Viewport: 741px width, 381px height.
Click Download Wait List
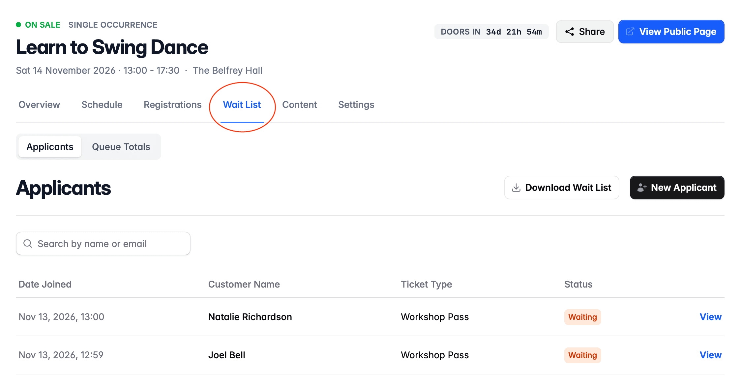pos(562,188)
